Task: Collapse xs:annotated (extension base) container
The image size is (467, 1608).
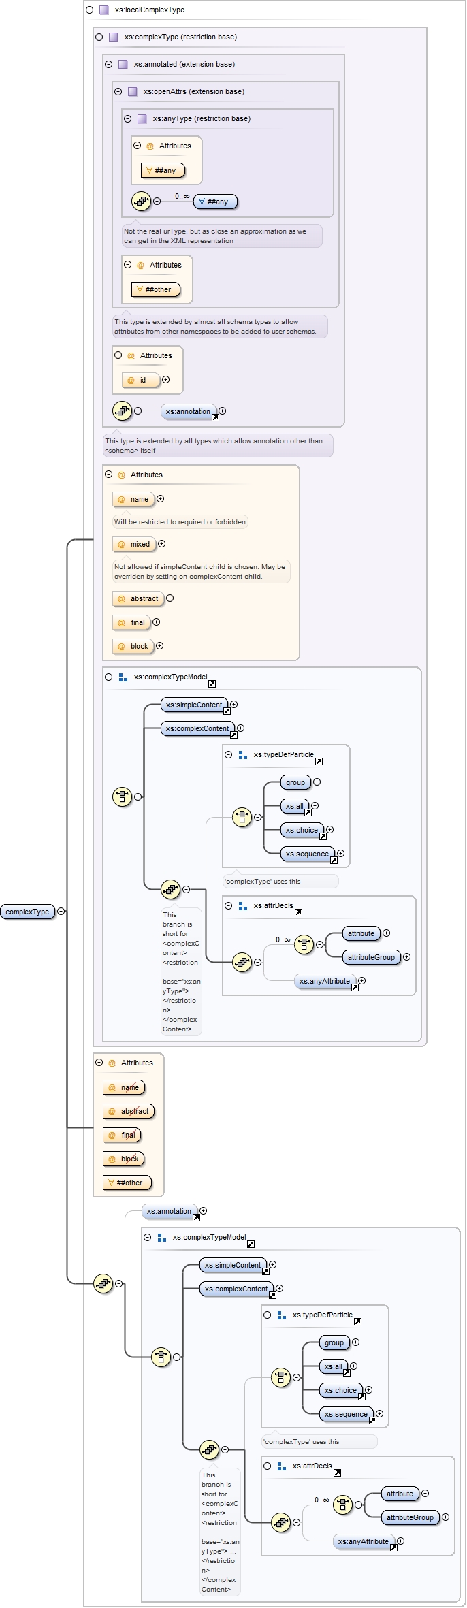Action: point(108,65)
